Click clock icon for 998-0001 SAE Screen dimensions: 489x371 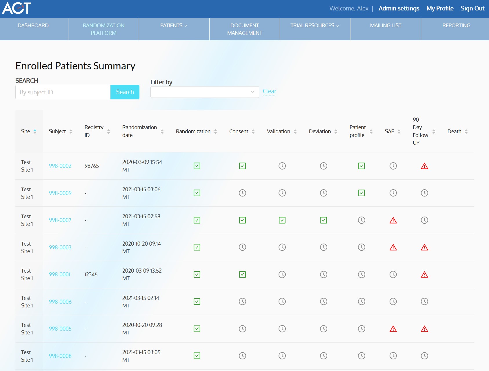(x=393, y=274)
